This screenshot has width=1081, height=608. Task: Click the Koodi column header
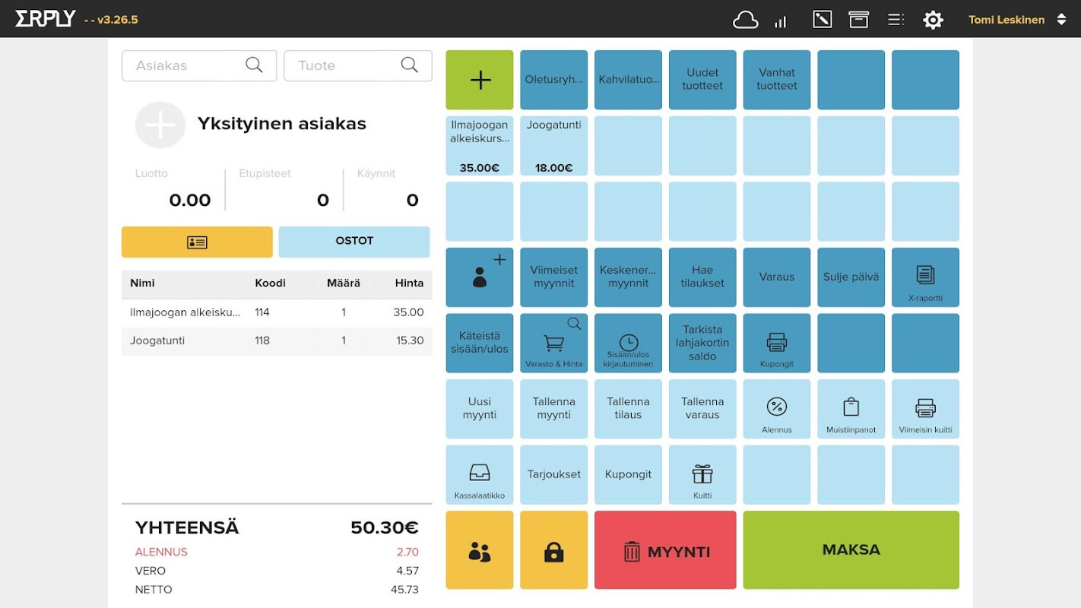270,283
